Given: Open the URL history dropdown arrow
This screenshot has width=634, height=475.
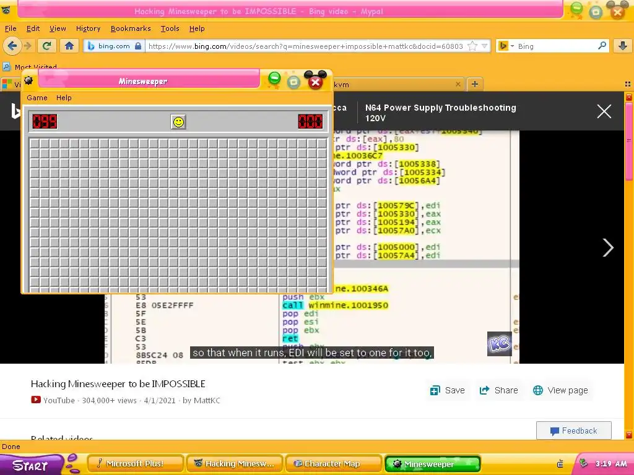Looking at the screenshot, I should [484, 46].
